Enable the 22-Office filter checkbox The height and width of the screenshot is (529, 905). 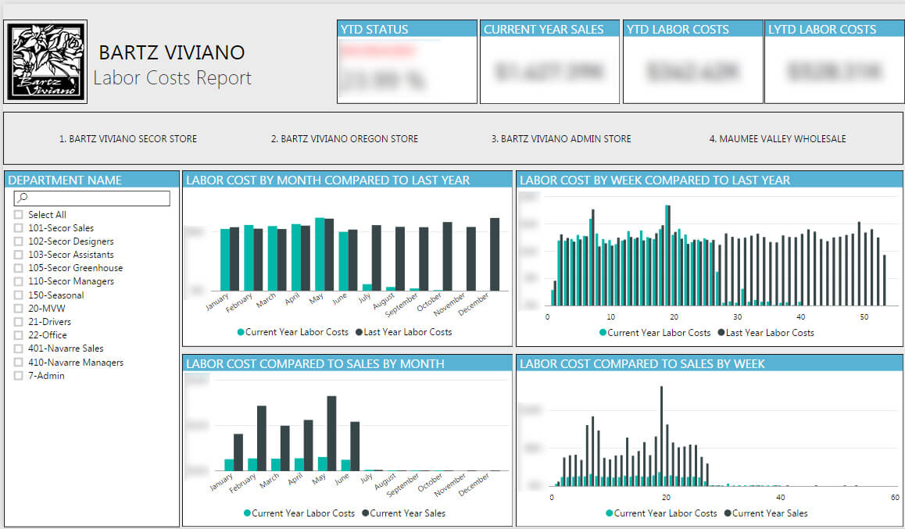[x=18, y=335]
